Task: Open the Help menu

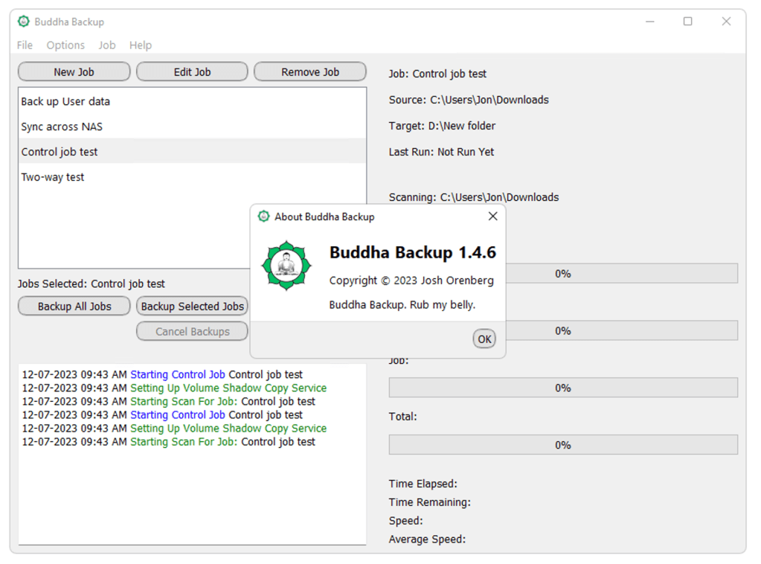Action: pyautogui.click(x=141, y=45)
